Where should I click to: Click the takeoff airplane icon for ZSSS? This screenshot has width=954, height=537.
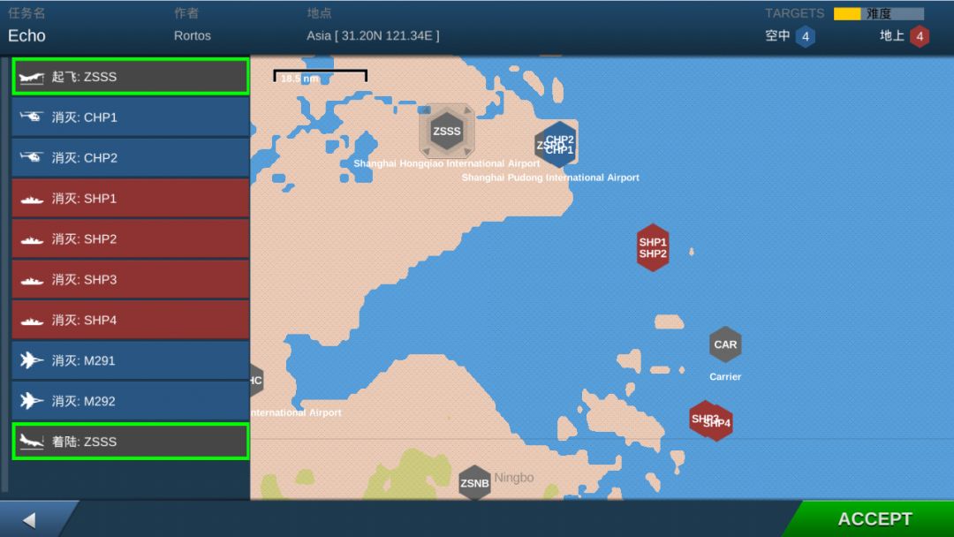point(32,77)
